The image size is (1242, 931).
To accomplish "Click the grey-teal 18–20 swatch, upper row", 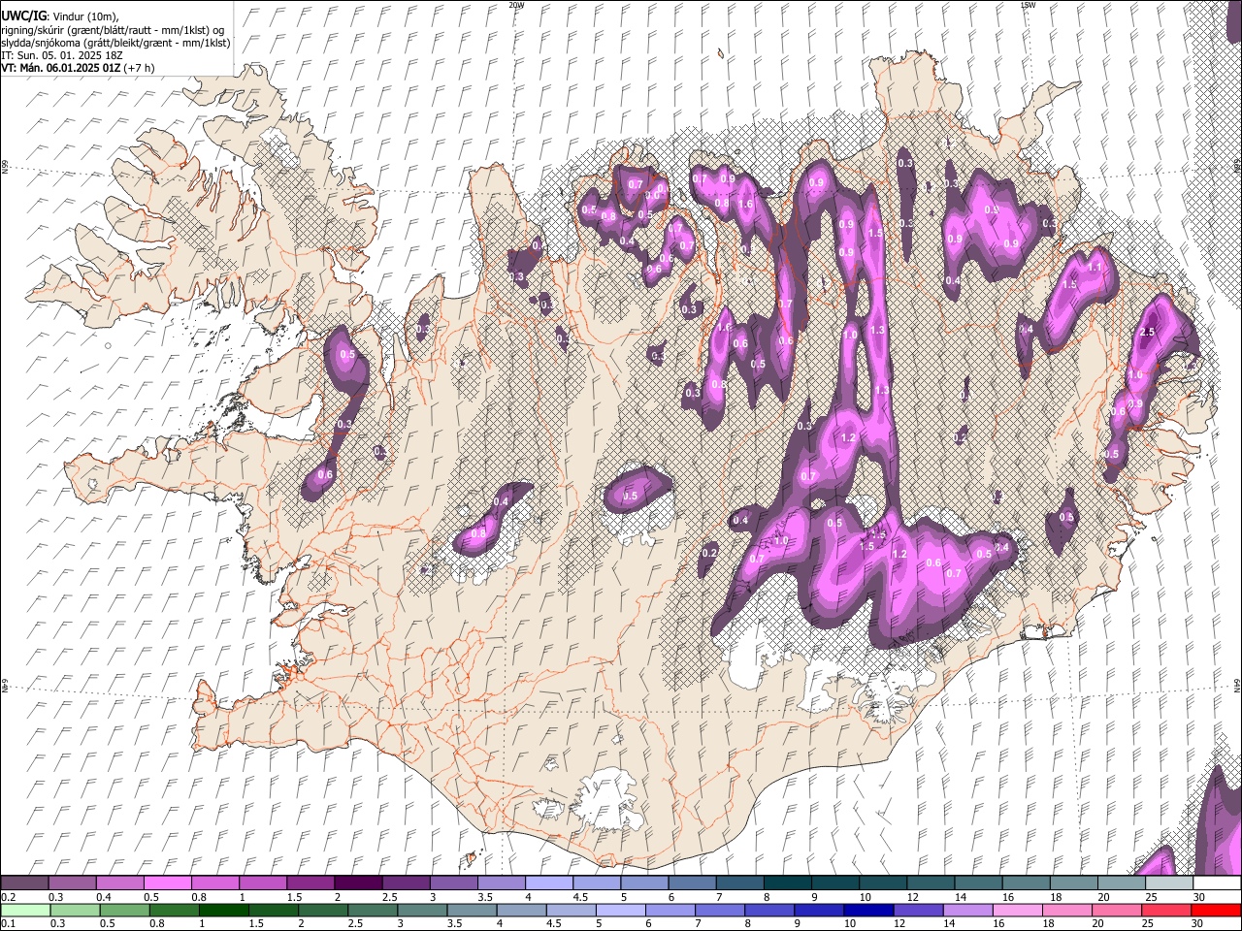I will 1073,883.
